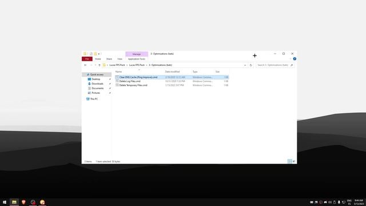Screen dimensions: 366x206
Task: Click the Forward navigation arrow
Action: click(x=91, y=65)
